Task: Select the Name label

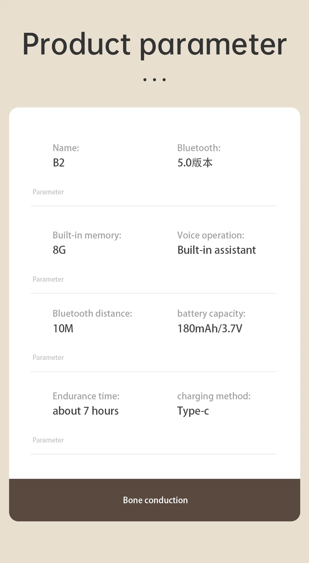Action: (66, 148)
